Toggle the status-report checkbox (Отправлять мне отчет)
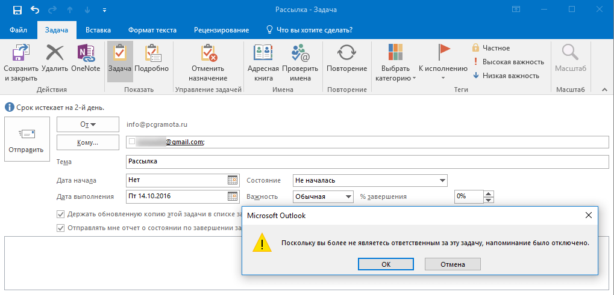The width and height of the screenshot is (614, 295). click(x=61, y=228)
